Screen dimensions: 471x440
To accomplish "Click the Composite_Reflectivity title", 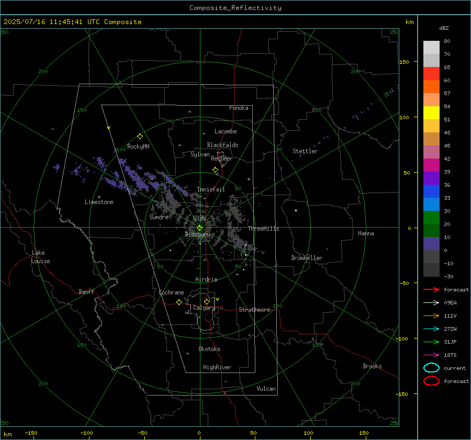I will (x=235, y=8).
